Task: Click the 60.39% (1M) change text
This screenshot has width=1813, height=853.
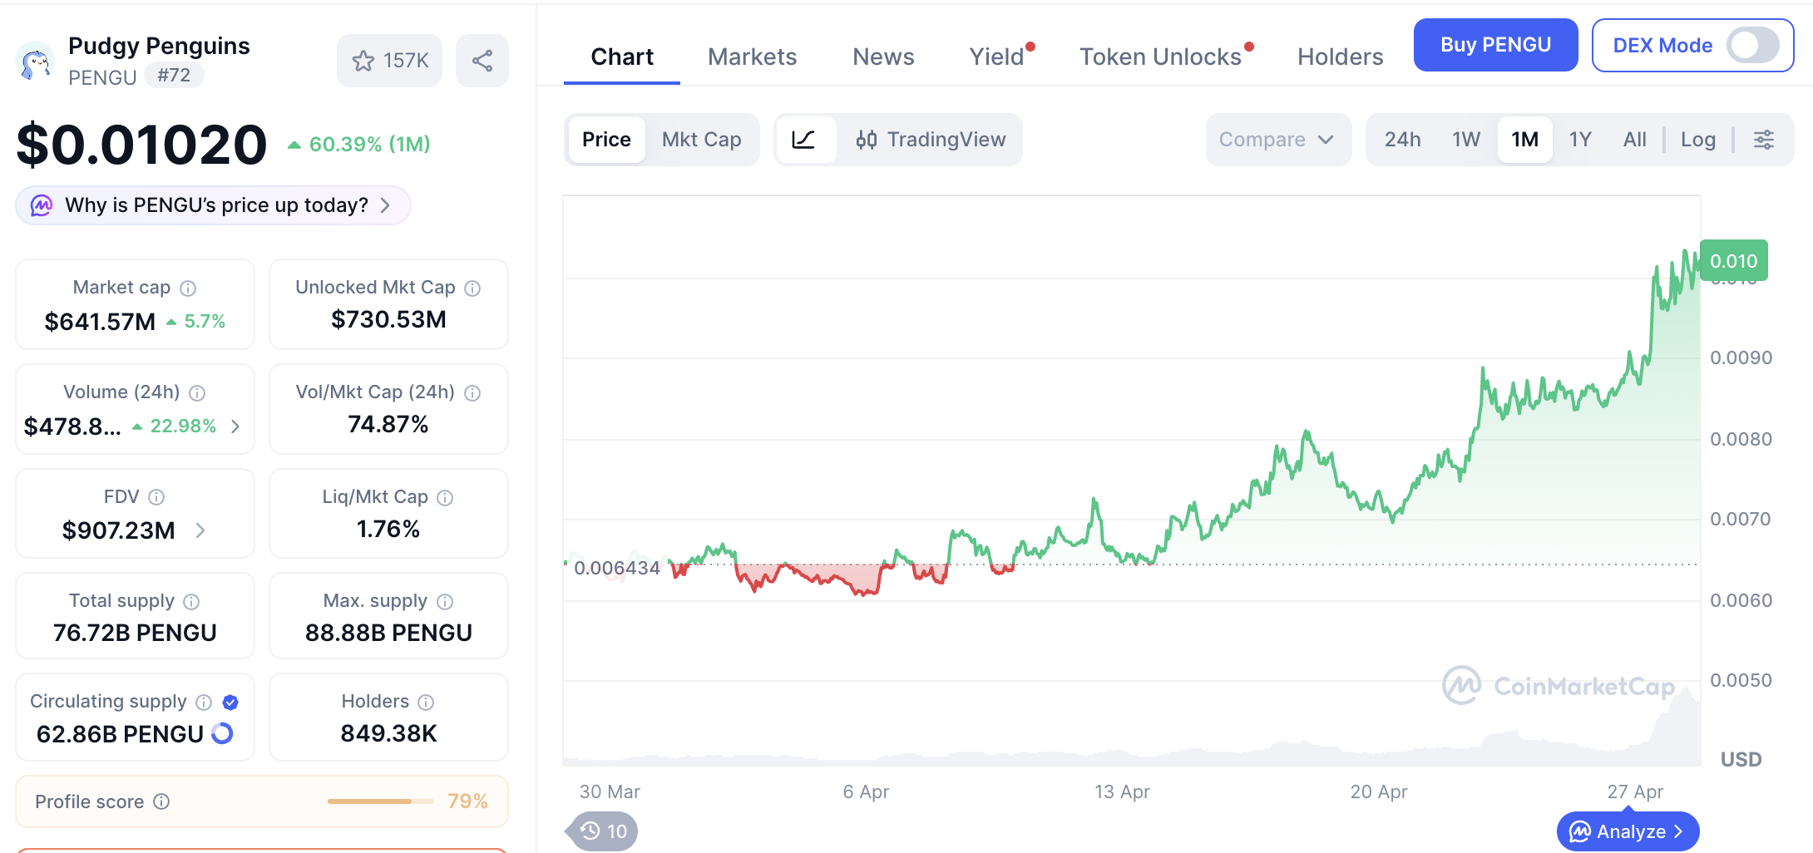Action: pyautogui.click(x=359, y=145)
